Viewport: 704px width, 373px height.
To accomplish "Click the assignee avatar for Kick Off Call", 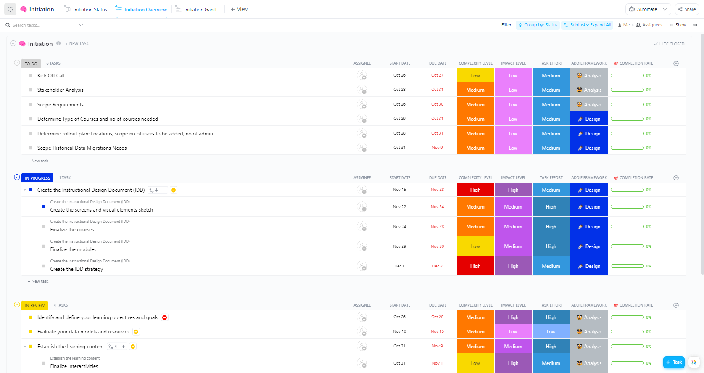I will (x=361, y=75).
